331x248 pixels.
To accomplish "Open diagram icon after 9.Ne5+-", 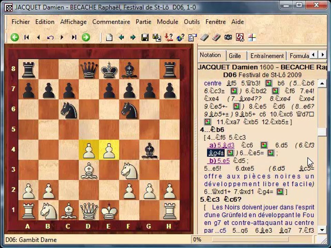I will (236, 106).
